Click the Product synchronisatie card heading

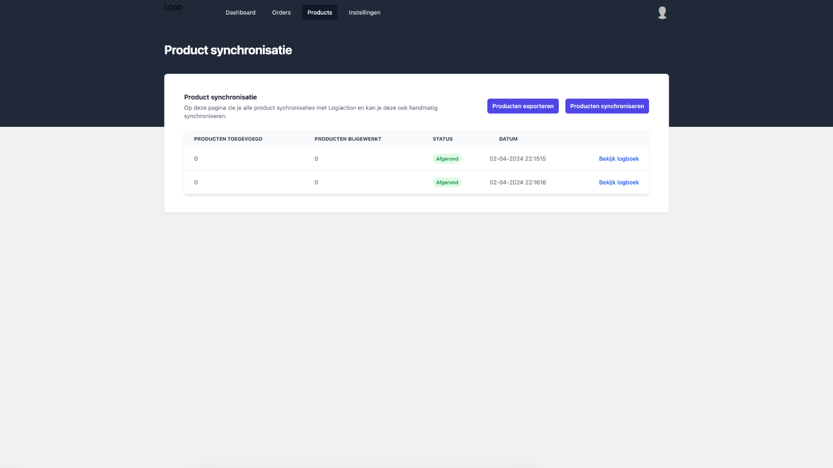click(220, 97)
